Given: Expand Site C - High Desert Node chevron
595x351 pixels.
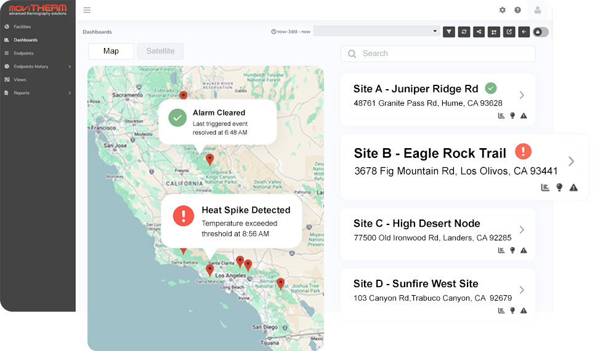Looking at the screenshot, I should pos(522,230).
